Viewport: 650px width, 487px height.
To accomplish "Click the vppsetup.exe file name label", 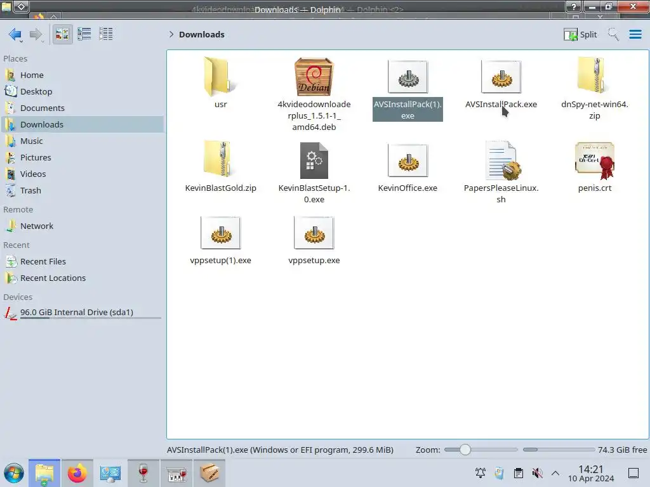I will [x=314, y=261].
